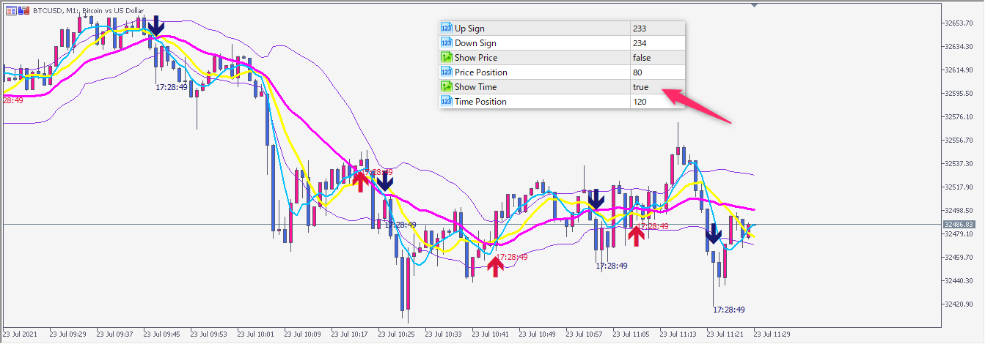The width and height of the screenshot is (985, 344).
Task: Click the 23 Jul 10:49 time label
Action: (537, 334)
